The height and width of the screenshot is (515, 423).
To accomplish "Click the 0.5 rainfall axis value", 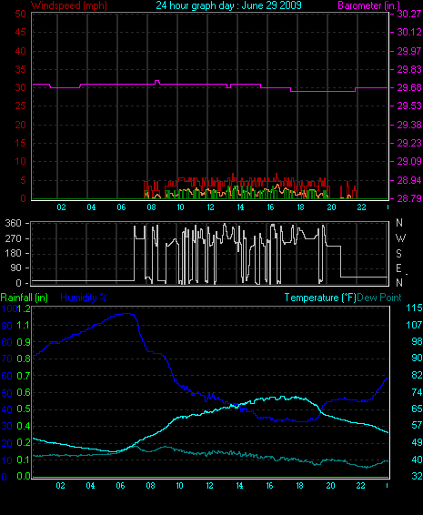I will [x=24, y=409].
